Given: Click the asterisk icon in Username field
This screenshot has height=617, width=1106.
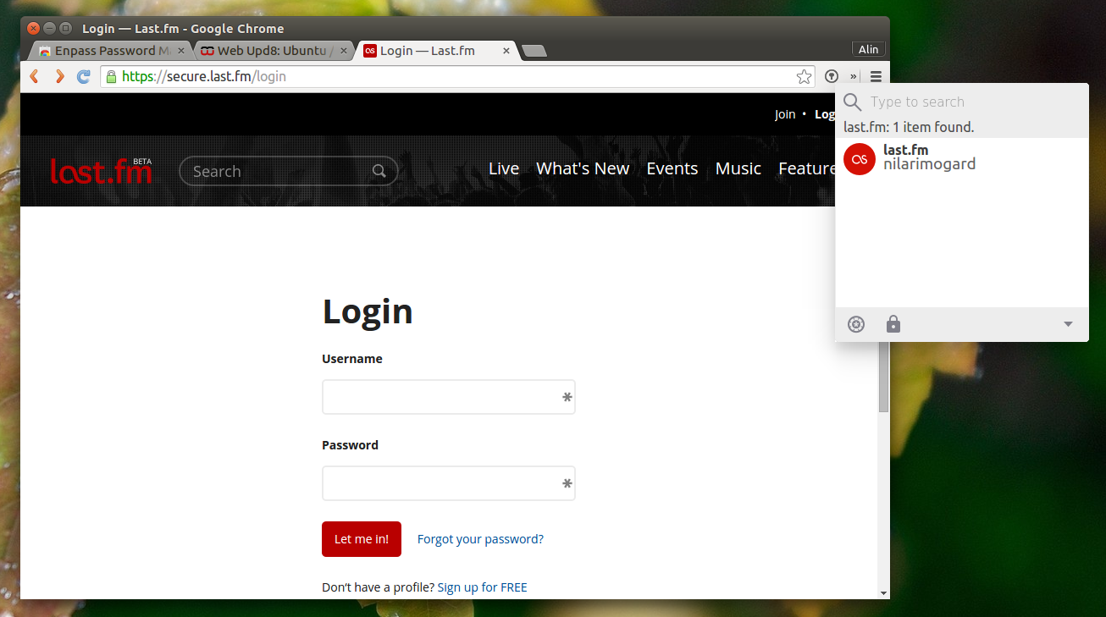Looking at the screenshot, I should point(567,397).
